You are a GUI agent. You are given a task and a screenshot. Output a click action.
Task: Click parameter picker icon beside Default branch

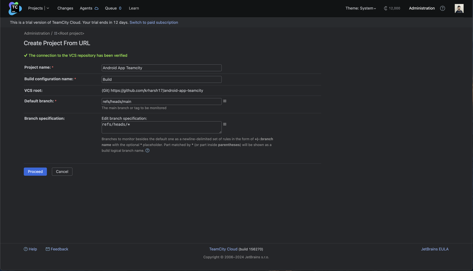pyautogui.click(x=225, y=101)
